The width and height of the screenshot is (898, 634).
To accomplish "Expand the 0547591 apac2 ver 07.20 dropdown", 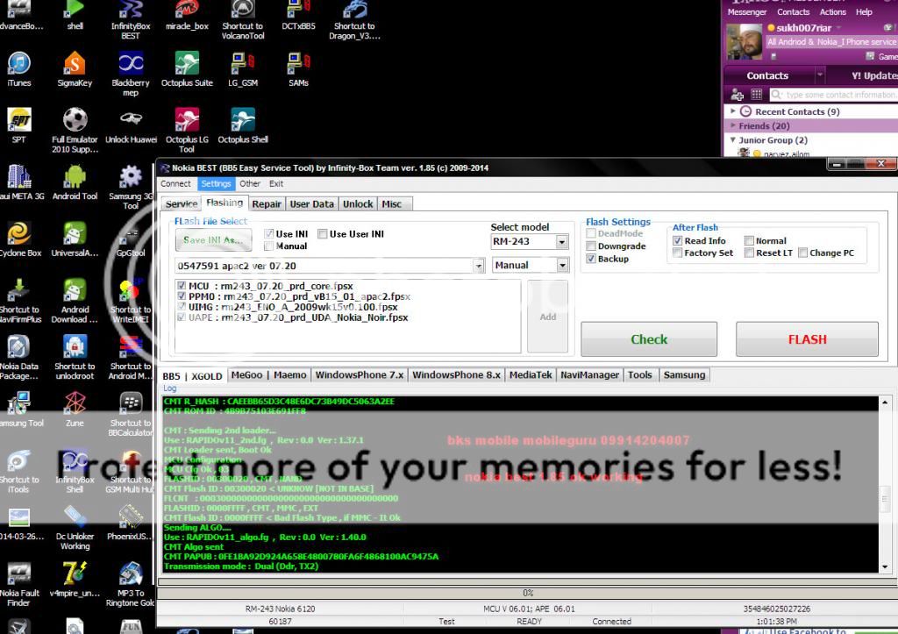I will [x=479, y=266].
